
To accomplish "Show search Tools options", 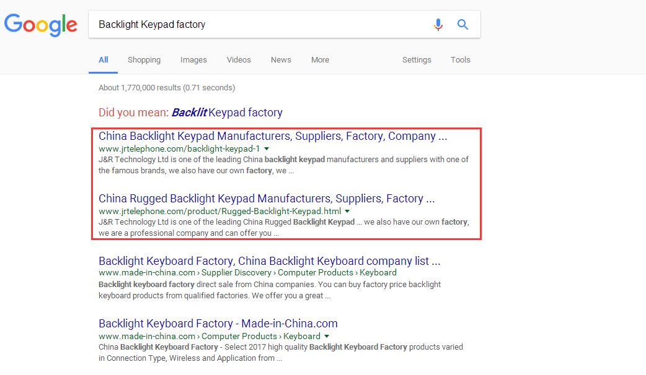I will 461,60.
